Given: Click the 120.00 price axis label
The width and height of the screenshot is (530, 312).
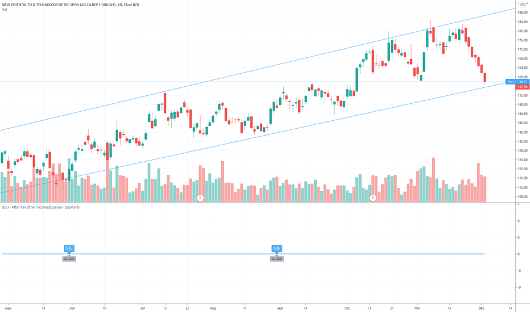Looking at the screenshot, I should coord(523,169).
